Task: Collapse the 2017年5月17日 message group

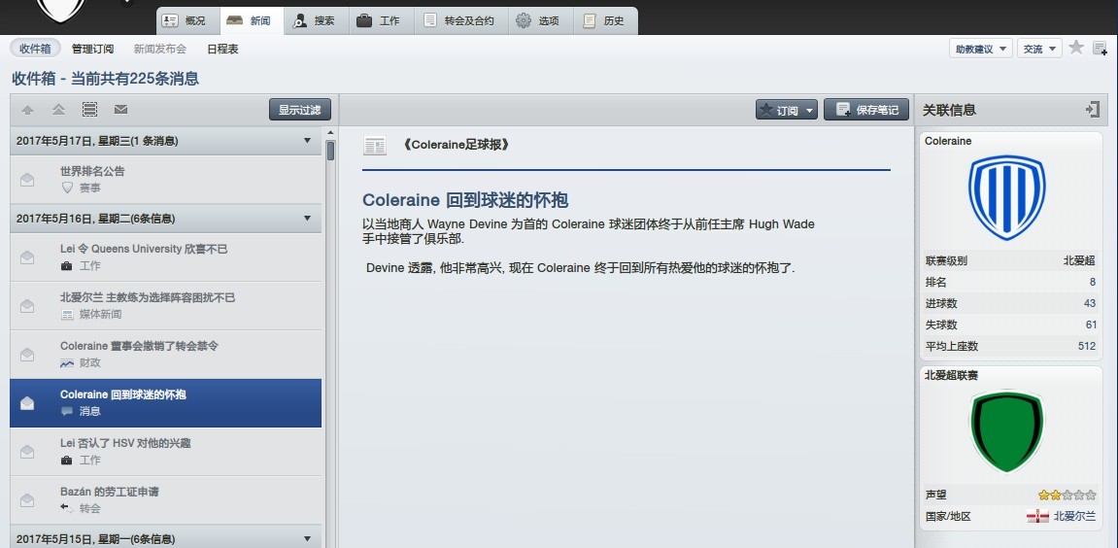Action: click(307, 141)
